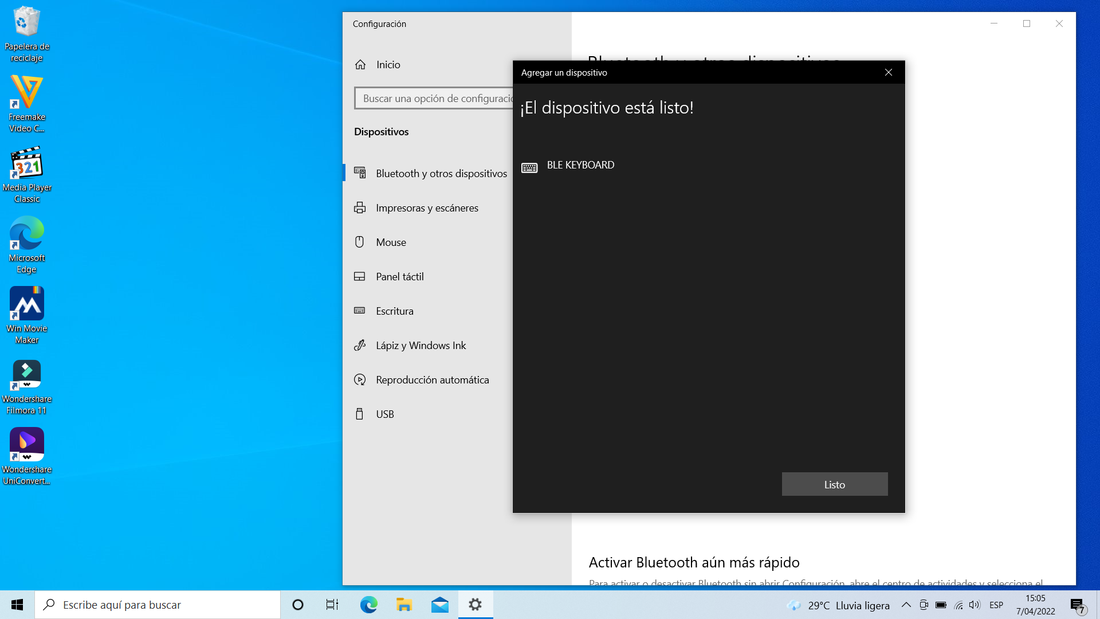The width and height of the screenshot is (1100, 619).
Task: Launch Microsoft Edge from the taskbar
Action: (368, 605)
